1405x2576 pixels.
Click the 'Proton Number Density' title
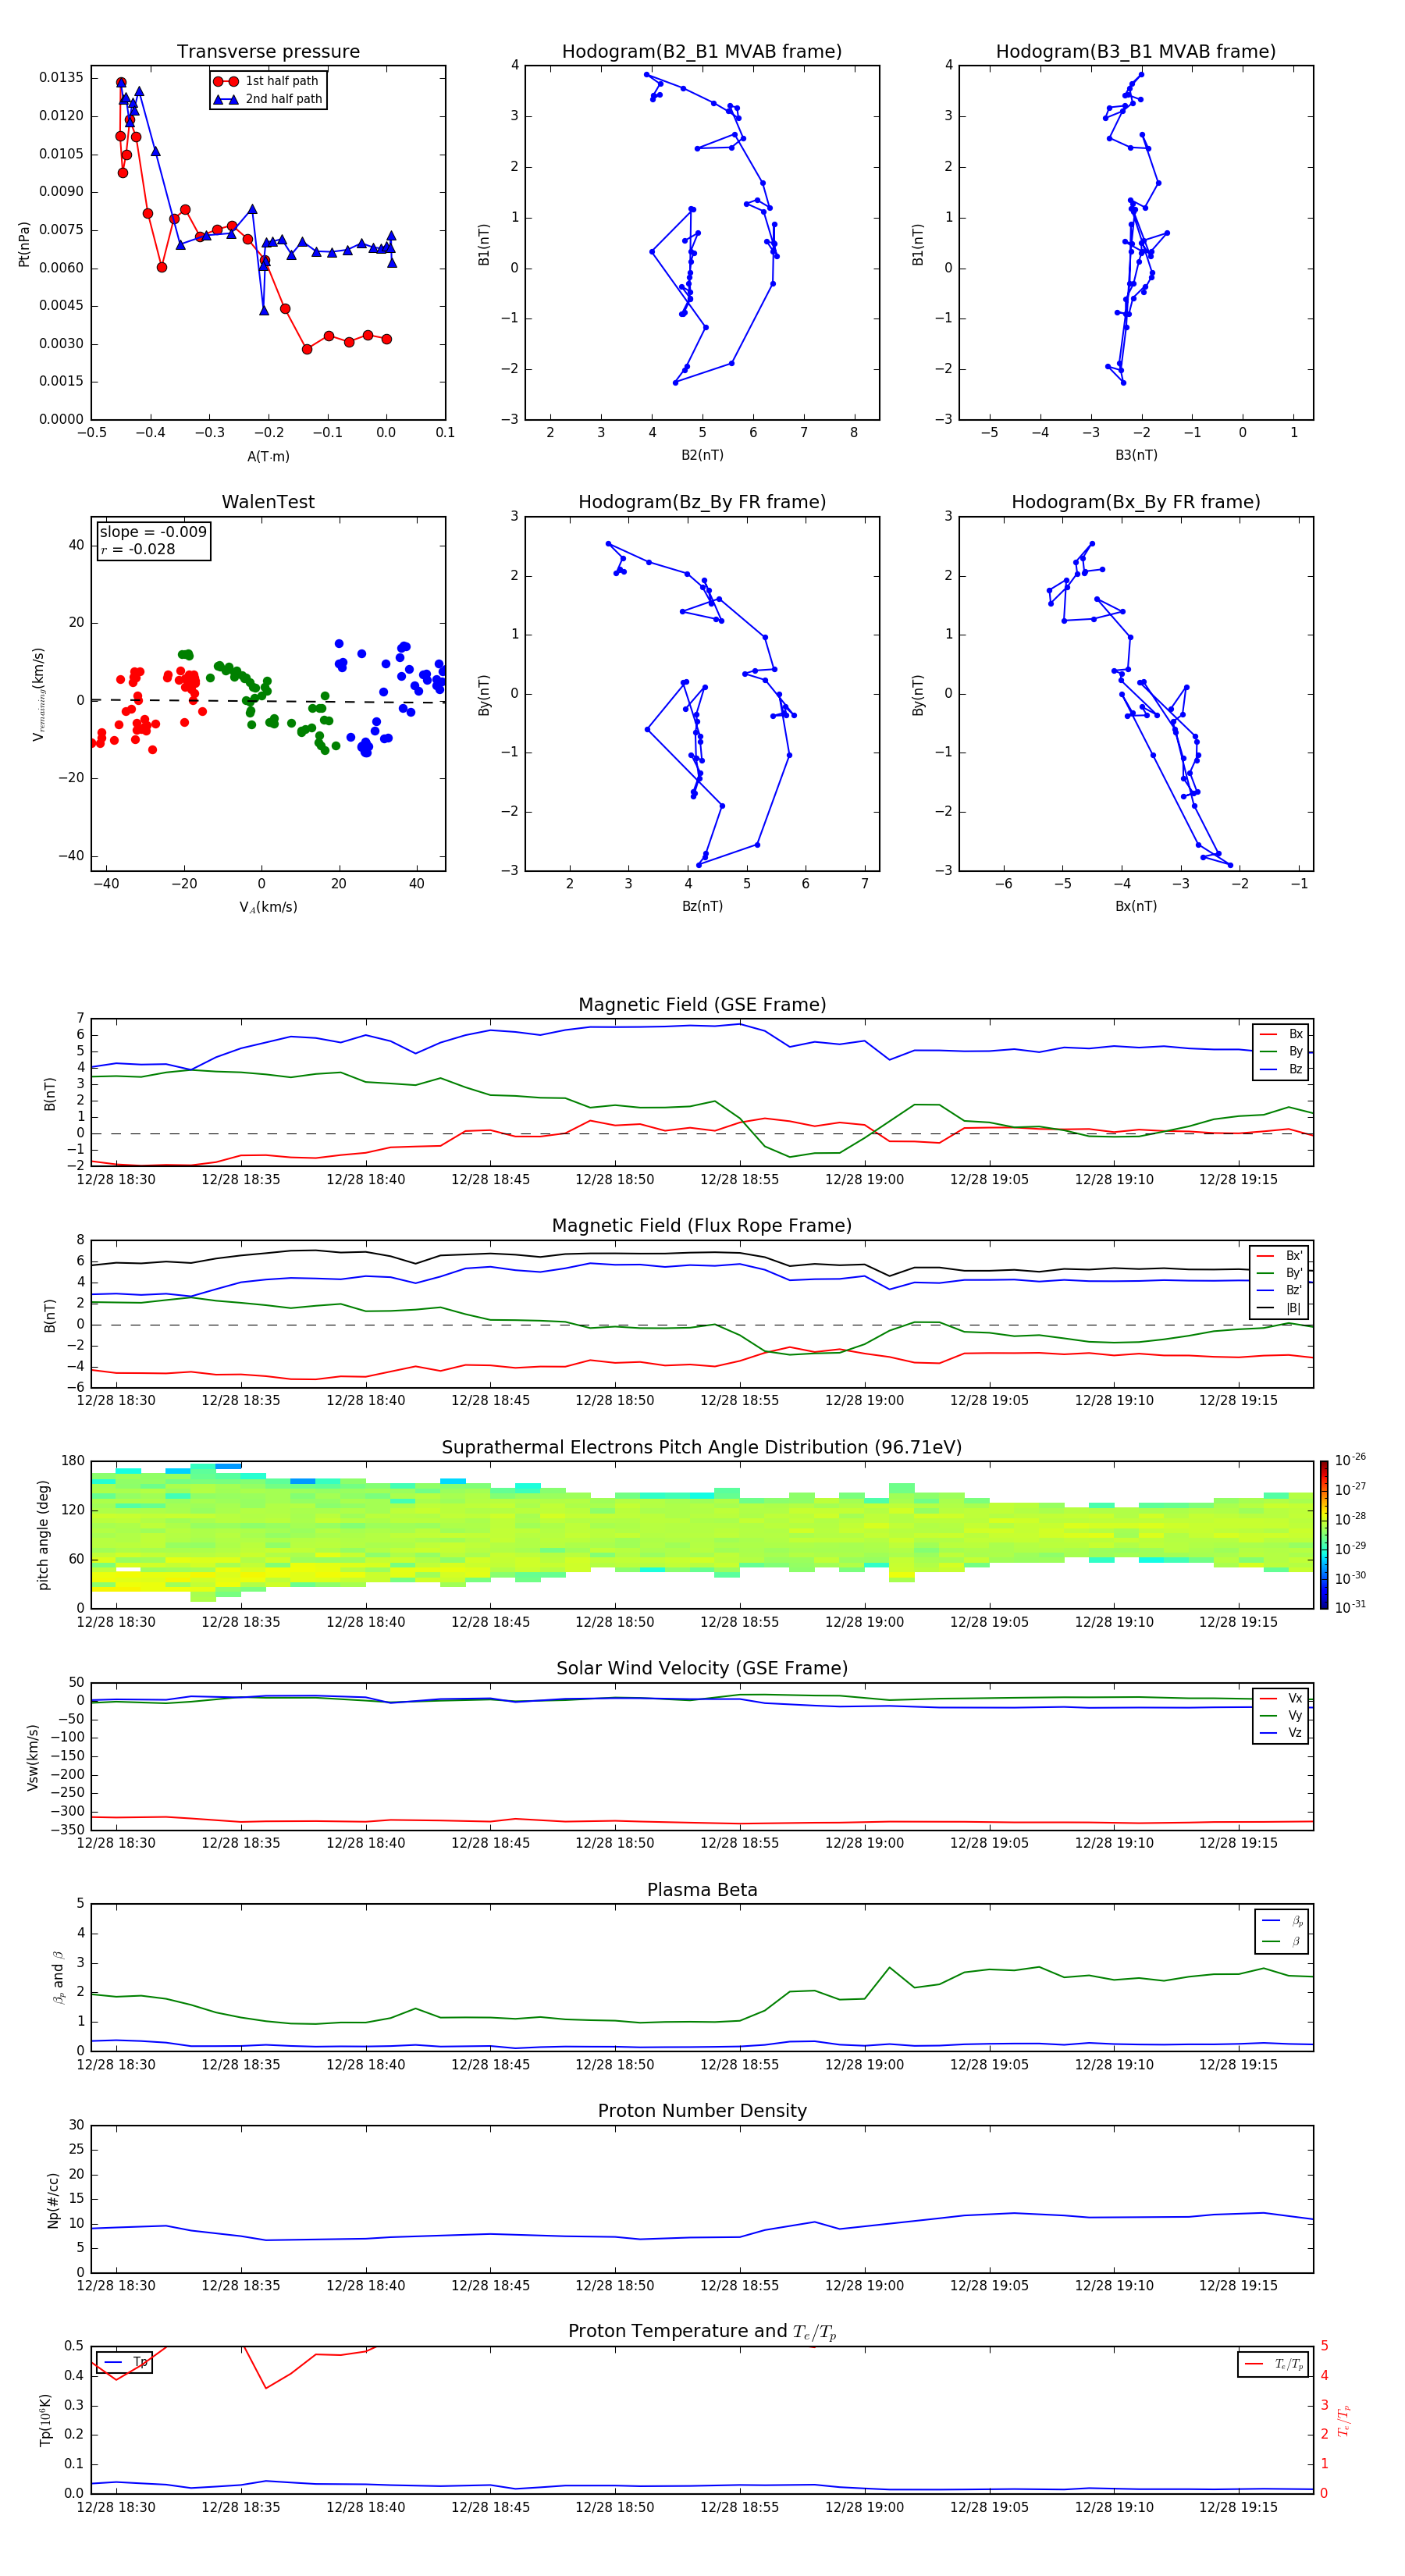tap(702, 2111)
